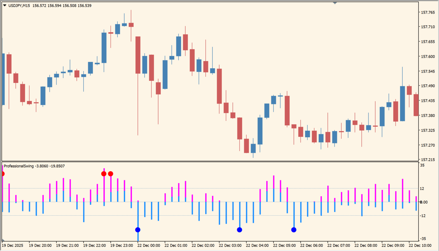Click the 22 Dec 00:00 time label
The image size is (439, 251).
click(x=149, y=245)
